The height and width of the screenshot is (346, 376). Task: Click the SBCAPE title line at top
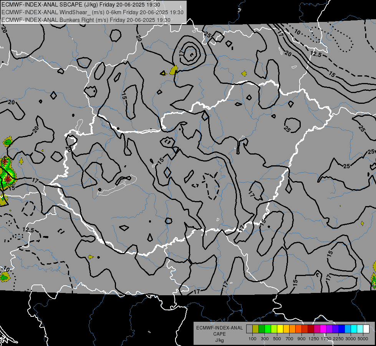point(81,5)
